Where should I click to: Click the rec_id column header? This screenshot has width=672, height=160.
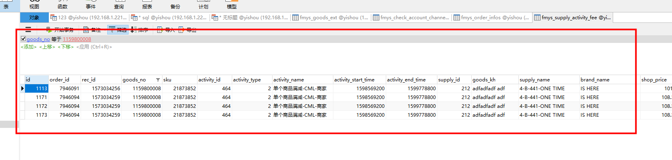pos(101,79)
